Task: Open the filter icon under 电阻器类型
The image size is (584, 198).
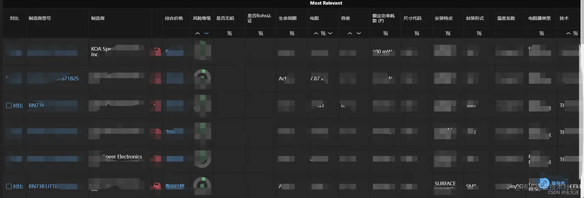Action: point(542,34)
